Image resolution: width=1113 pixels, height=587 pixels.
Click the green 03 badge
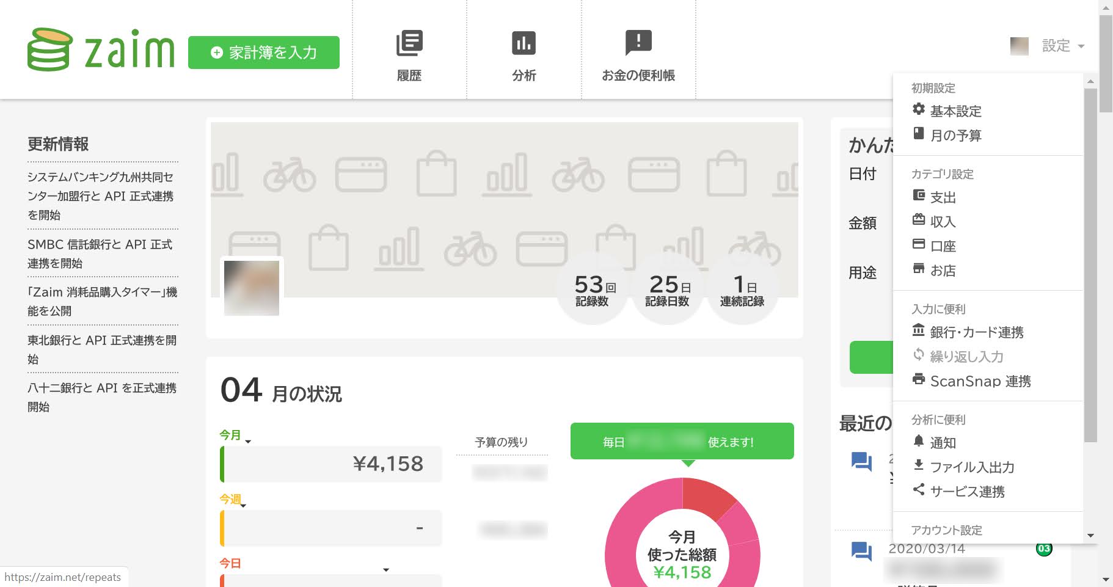tap(1044, 549)
